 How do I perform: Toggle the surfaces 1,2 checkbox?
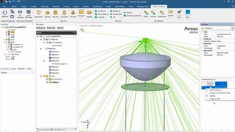tap(9, 44)
